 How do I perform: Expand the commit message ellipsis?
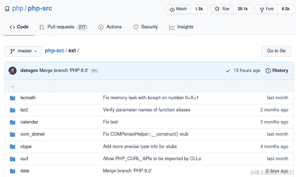point(94,71)
